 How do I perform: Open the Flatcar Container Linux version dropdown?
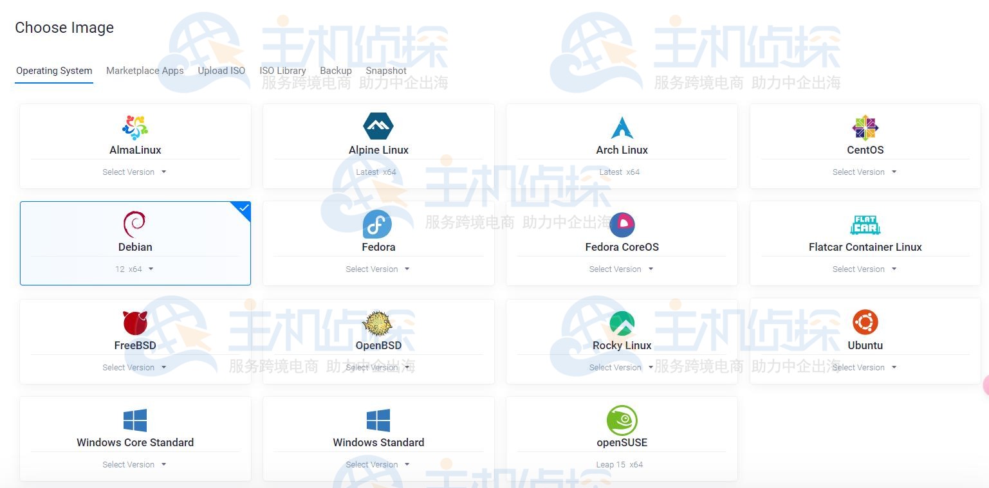click(865, 269)
